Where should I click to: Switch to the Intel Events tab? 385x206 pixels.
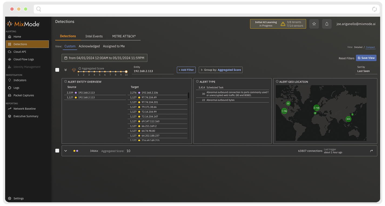pyautogui.click(x=94, y=36)
